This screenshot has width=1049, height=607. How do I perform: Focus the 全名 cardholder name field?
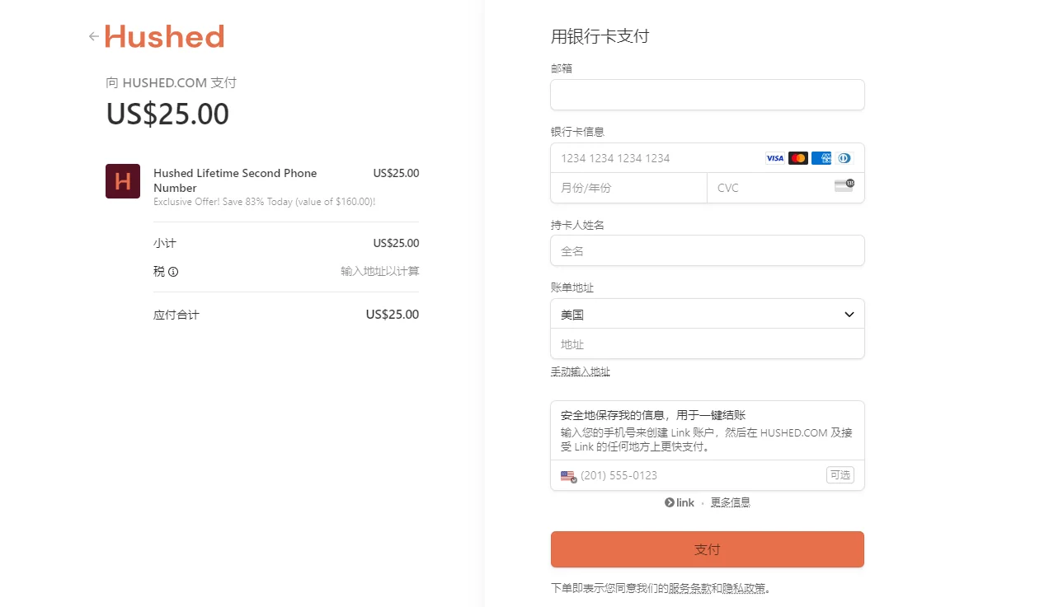(x=708, y=250)
